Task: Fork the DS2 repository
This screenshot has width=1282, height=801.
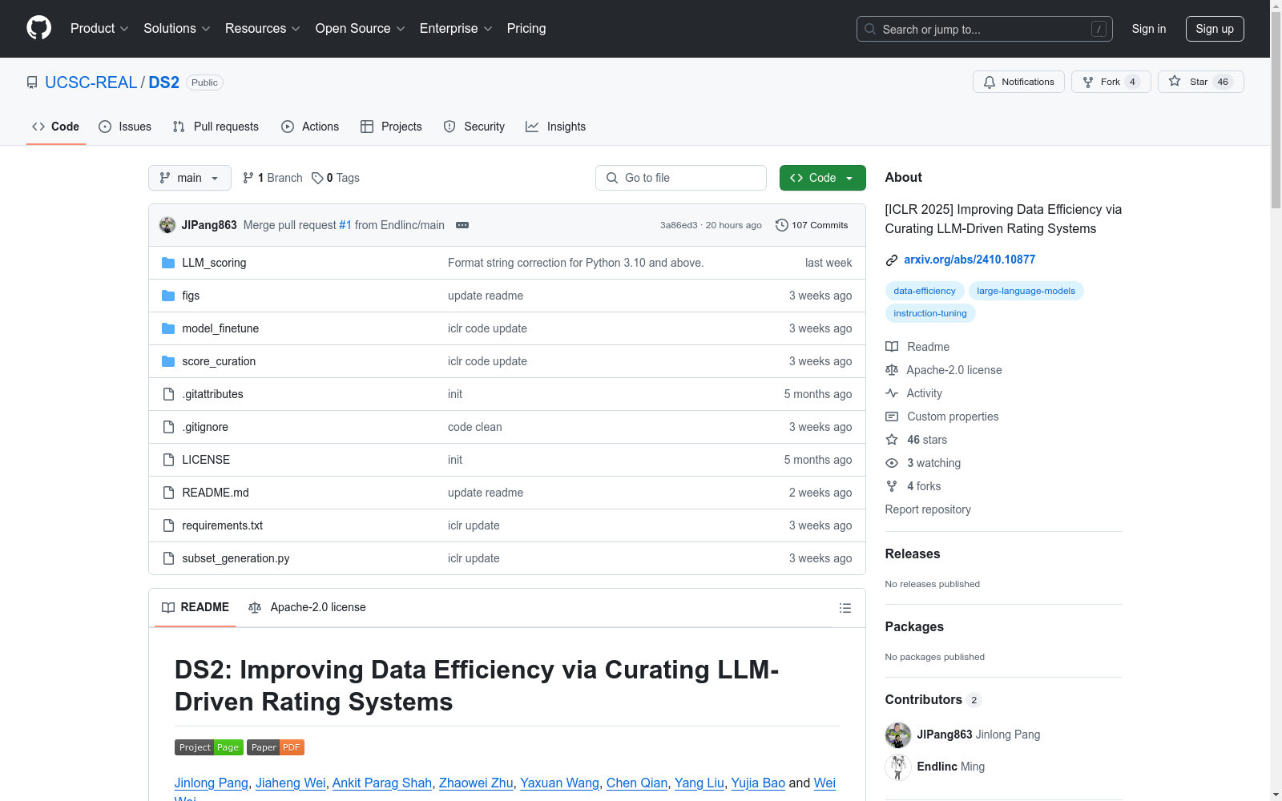Action: click(x=1111, y=82)
